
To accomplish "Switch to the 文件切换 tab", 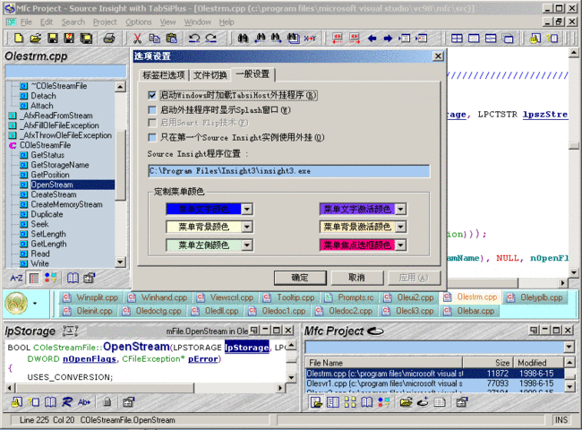I will 210,75.
